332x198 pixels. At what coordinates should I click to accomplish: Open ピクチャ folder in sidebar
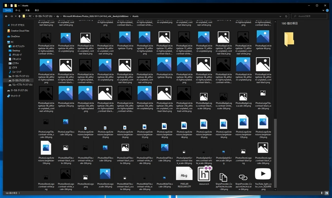click(x=14, y=63)
